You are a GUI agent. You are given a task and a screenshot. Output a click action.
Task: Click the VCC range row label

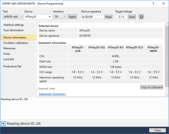[46, 72]
